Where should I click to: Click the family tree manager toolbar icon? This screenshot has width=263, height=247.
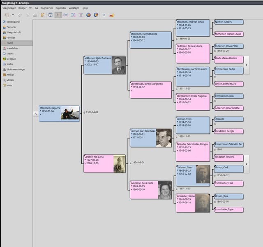[7, 15]
